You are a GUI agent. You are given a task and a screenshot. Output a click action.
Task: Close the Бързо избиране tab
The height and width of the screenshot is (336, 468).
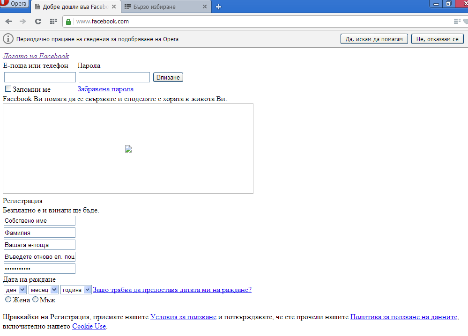pos(204,7)
